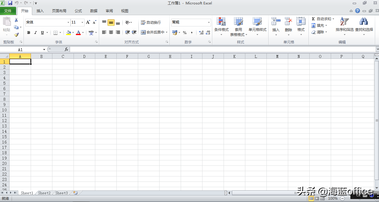Click the Select All corner button

[5, 56]
